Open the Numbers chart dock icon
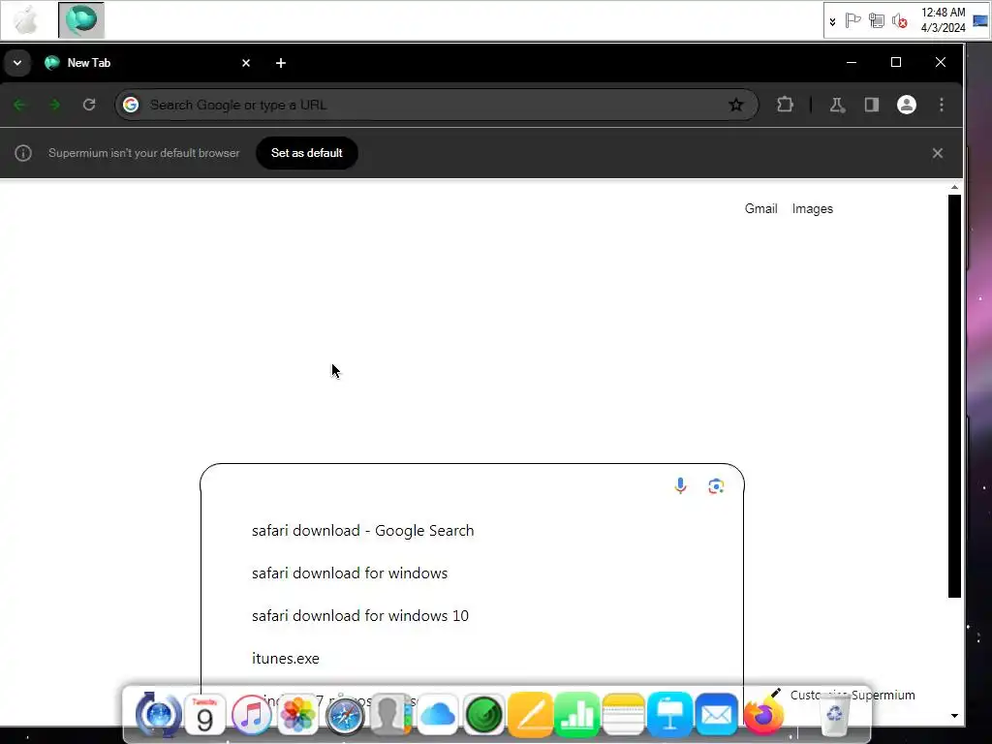This screenshot has width=992, height=744. click(577, 715)
